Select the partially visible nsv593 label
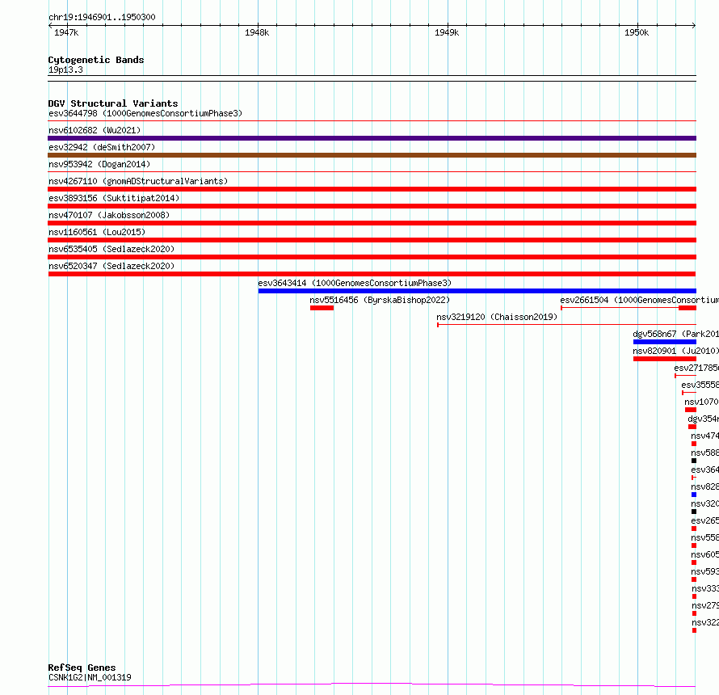 pos(704,571)
